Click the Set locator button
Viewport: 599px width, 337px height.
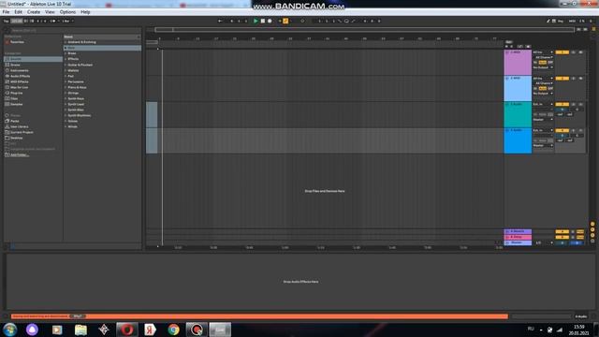point(509,42)
